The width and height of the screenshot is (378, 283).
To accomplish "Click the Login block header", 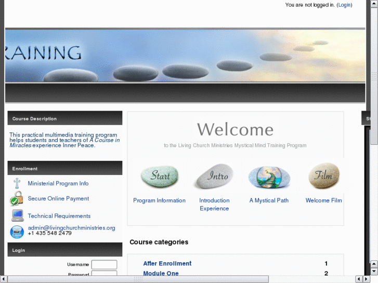I will point(65,250).
